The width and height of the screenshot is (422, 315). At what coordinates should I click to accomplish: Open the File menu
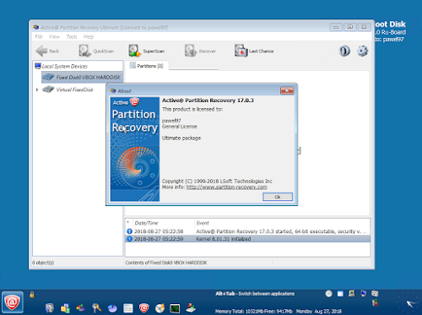pos(39,36)
